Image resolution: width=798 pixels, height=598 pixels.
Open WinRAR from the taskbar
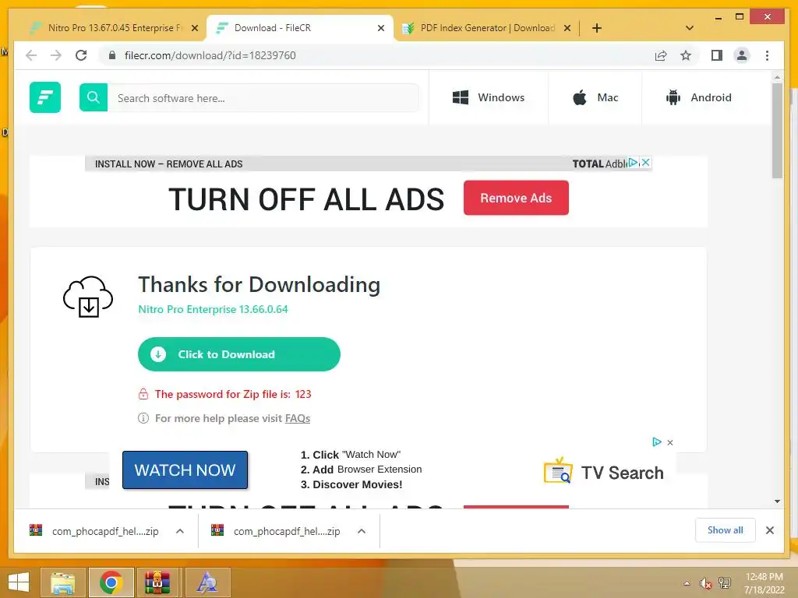pos(157,582)
